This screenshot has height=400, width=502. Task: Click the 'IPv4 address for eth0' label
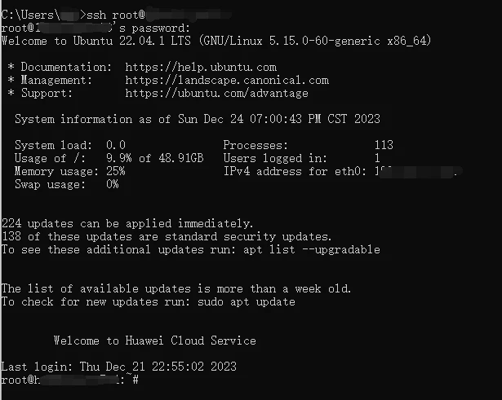(295, 172)
